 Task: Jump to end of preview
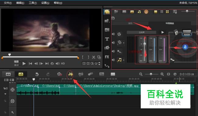47,64
